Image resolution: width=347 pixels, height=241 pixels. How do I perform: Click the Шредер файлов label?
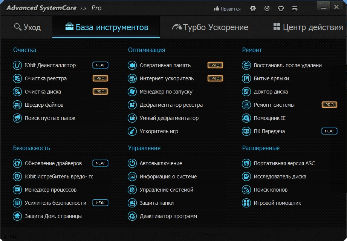point(44,105)
